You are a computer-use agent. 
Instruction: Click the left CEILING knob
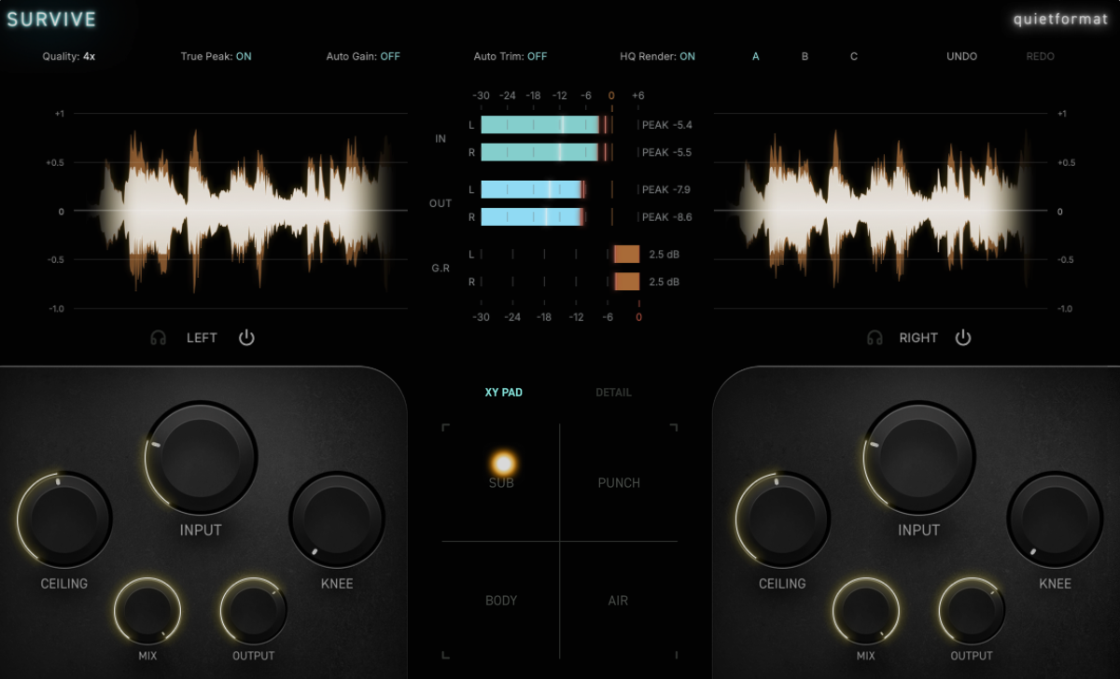click(x=64, y=521)
